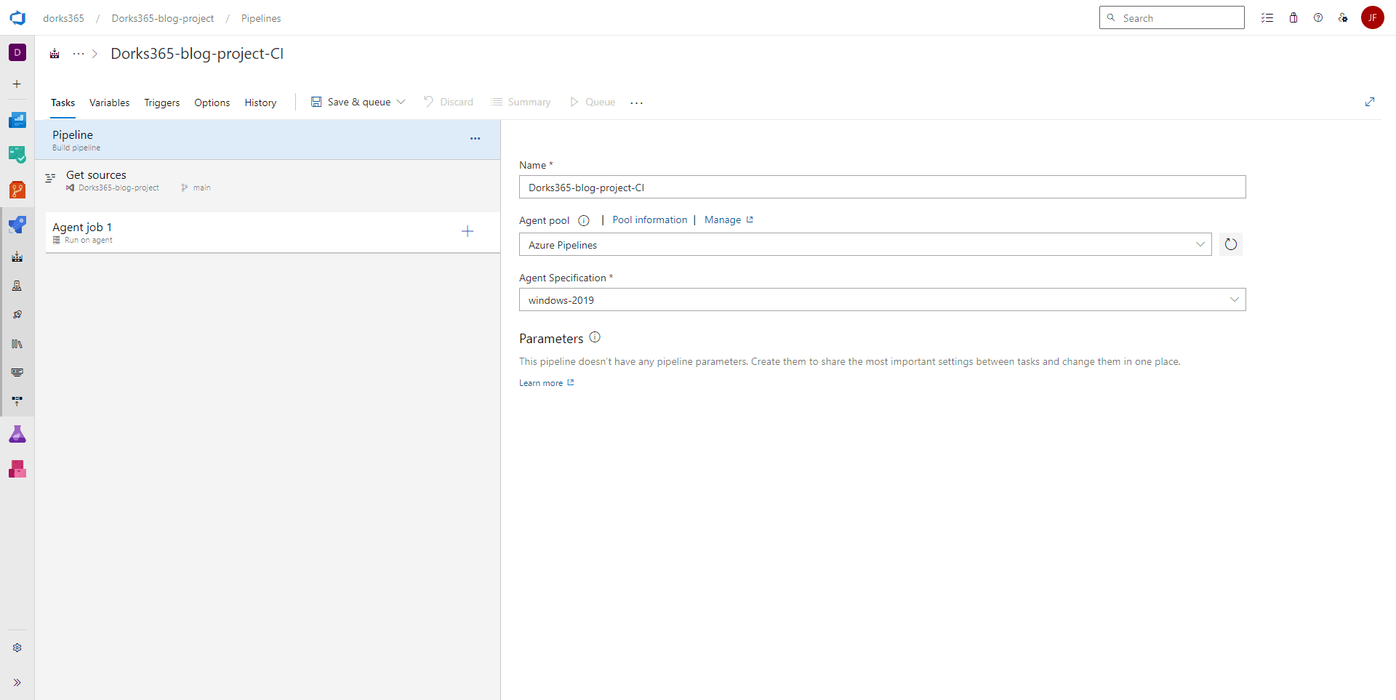The height and width of the screenshot is (700, 1396).
Task: Open the Pipelines hub rocket icon
Action: pos(17,225)
